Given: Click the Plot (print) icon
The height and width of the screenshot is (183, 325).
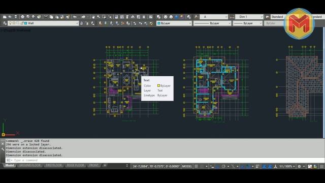Looking at the screenshot, I should 22,17.
